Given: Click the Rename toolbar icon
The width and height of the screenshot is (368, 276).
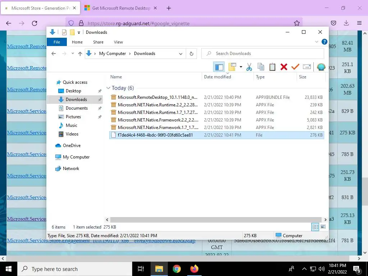Looking at the screenshot, I should pyautogui.click(x=307, y=67).
